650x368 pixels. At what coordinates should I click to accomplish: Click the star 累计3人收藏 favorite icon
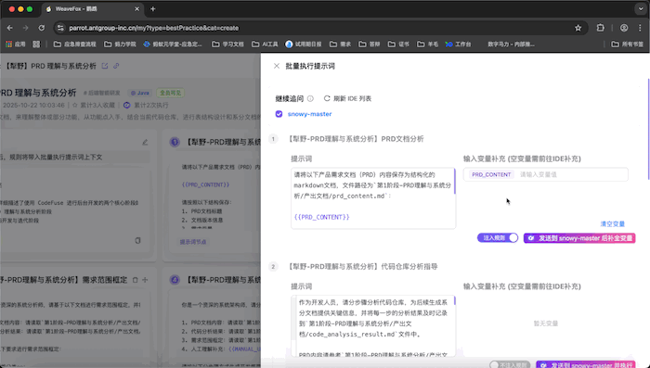pyautogui.click(x=75, y=105)
